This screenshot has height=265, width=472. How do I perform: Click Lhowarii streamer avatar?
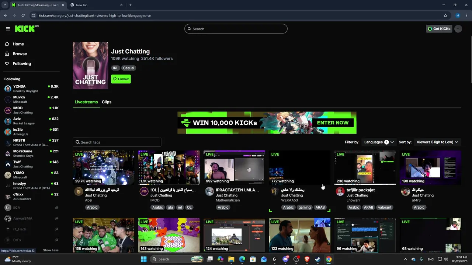tap(340, 191)
